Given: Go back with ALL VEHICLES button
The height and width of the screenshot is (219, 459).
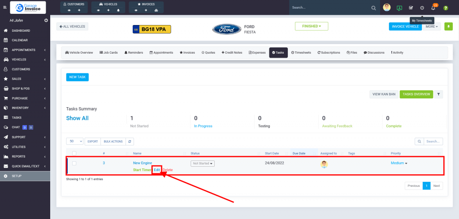Looking at the screenshot, I should 72,26.
